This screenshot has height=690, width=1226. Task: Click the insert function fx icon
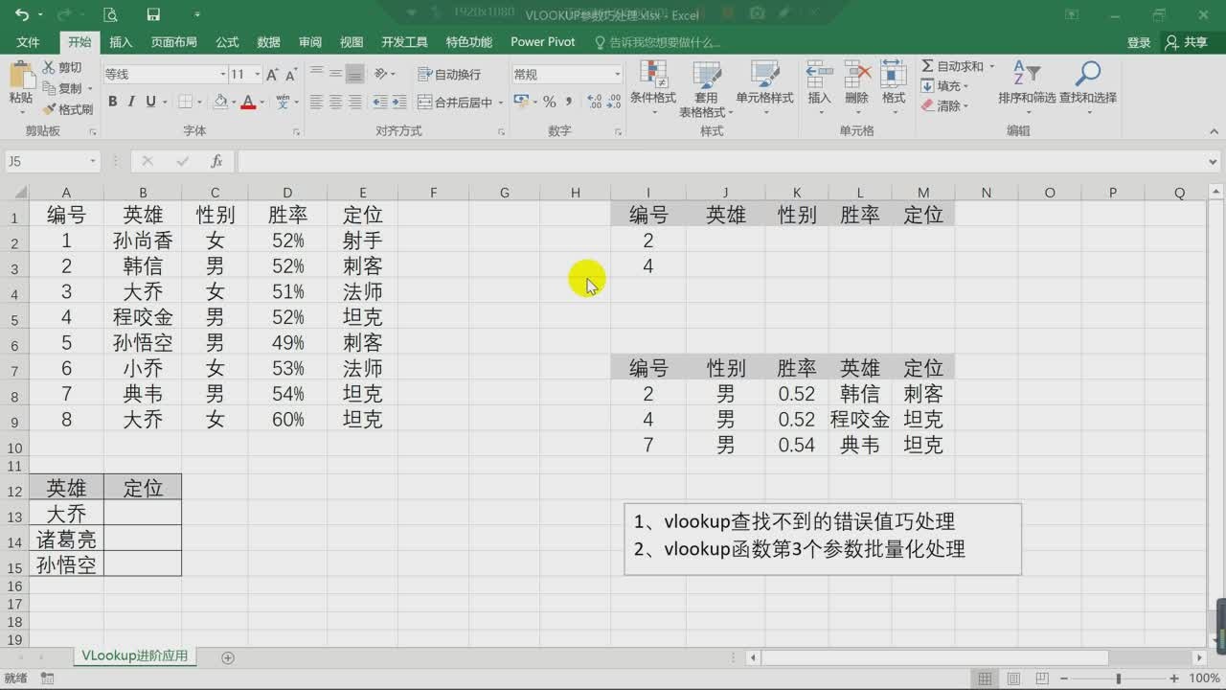click(x=216, y=161)
